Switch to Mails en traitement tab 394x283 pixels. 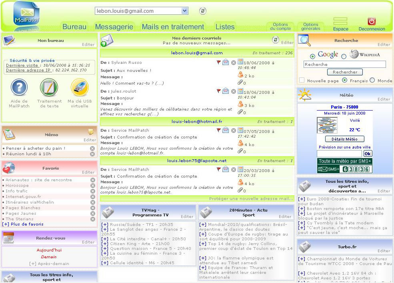click(173, 27)
